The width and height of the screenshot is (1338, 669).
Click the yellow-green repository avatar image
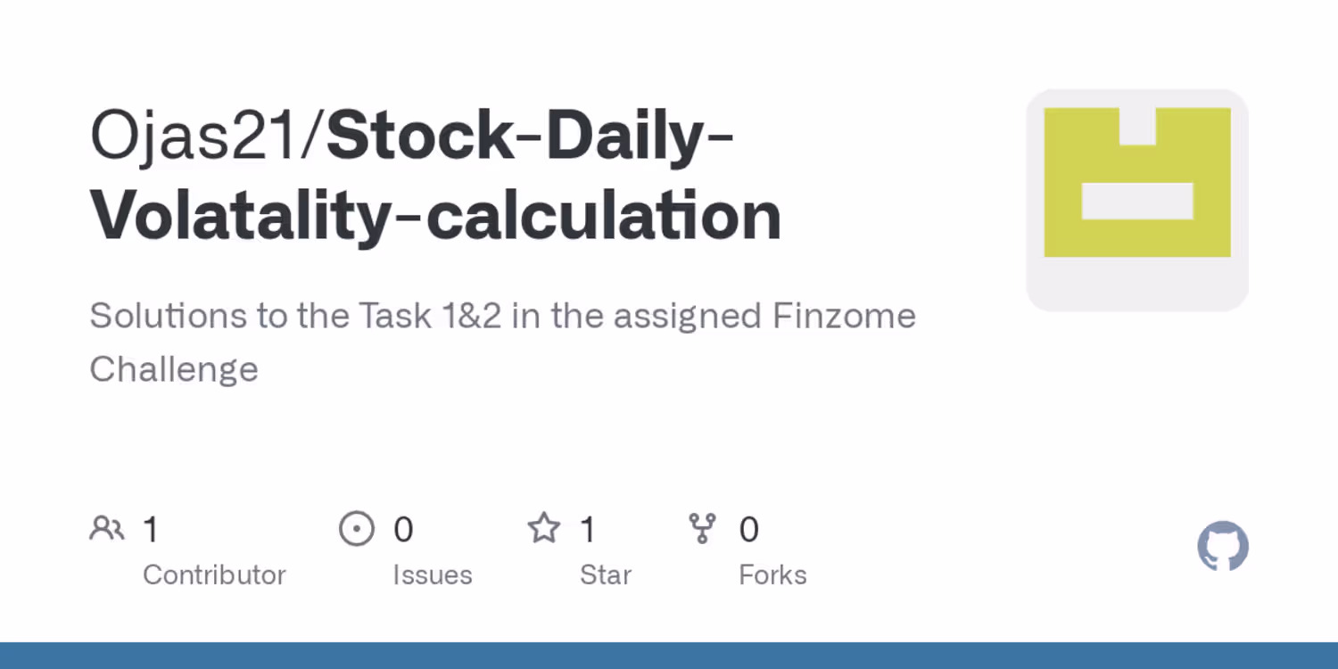pyautogui.click(x=1137, y=200)
